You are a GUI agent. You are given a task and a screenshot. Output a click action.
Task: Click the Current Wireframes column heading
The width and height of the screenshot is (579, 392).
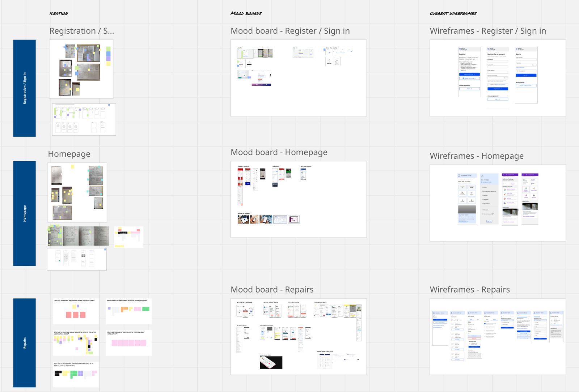[x=453, y=13]
